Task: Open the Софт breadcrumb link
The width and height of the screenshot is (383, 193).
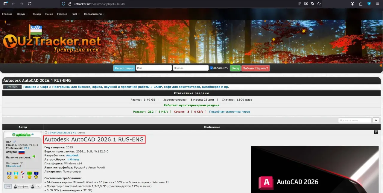Action: point(44,87)
